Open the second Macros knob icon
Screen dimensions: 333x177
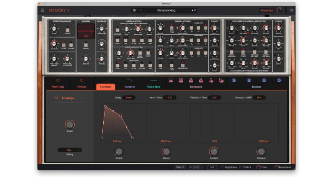pyautogui.click(x=249, y=80)
